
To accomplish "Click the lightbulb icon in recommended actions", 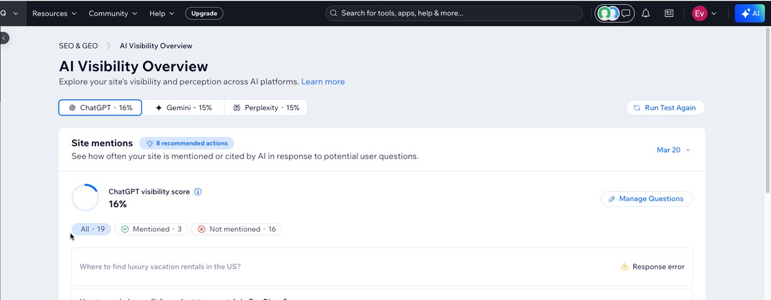I will [x=150, y=143].
